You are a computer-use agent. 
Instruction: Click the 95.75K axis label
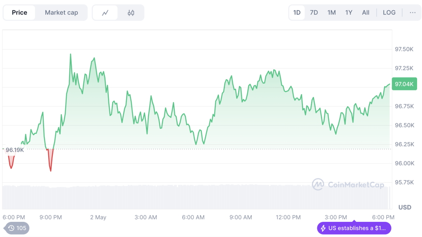coord(404,182)
